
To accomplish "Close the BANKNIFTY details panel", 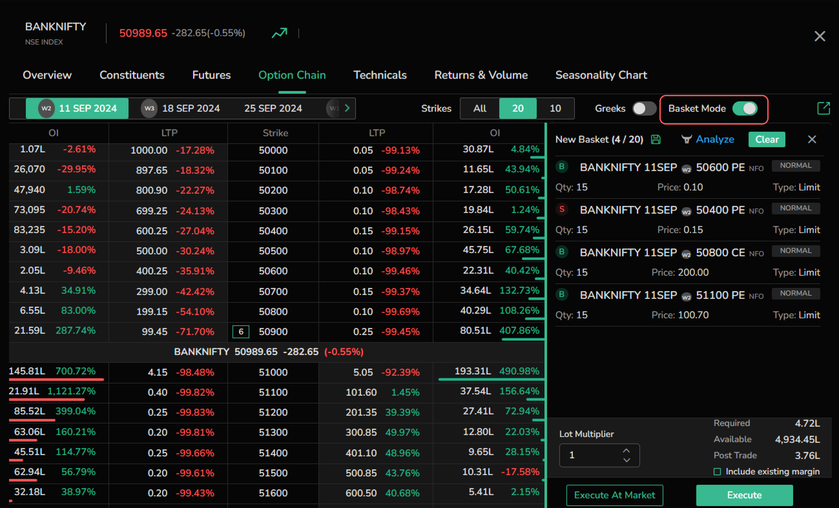I will (x=820, y=36).
